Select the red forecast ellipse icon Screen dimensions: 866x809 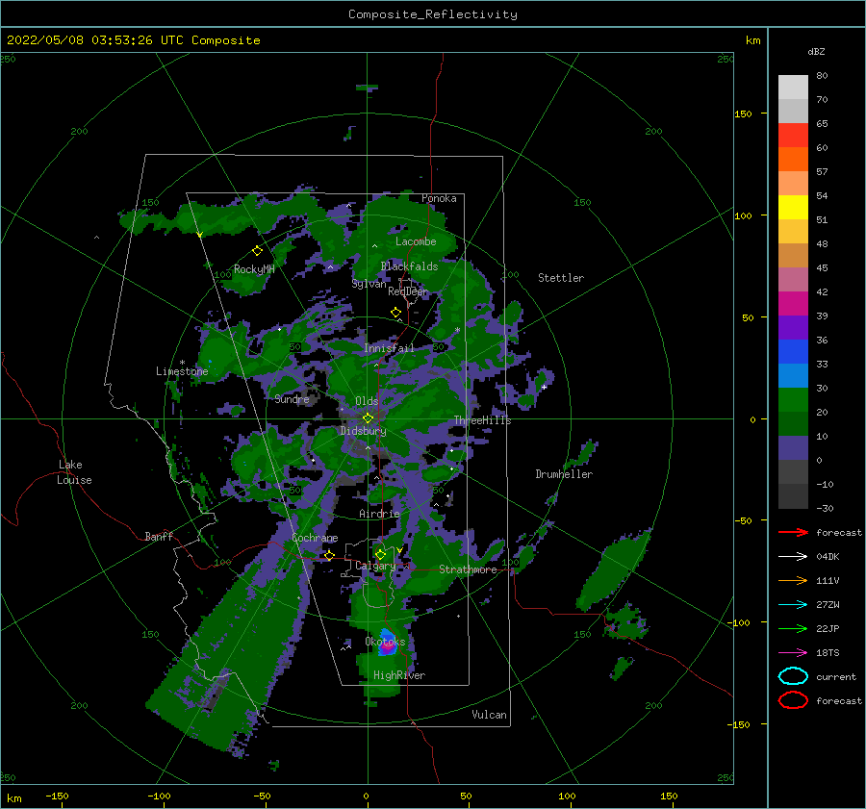[x=793, y=700]
